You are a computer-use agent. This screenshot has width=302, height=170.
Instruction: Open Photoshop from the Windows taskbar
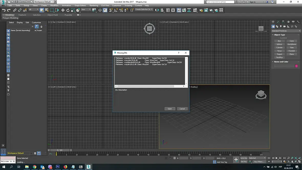(x=58, y=167)
